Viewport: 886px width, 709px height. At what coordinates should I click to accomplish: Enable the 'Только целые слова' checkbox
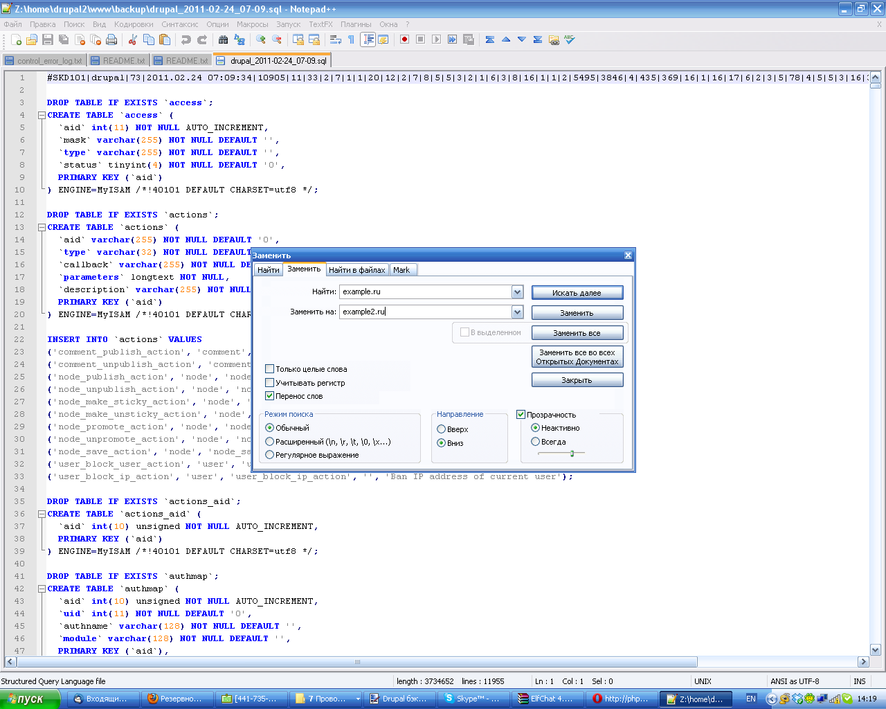tap(270, 369)
